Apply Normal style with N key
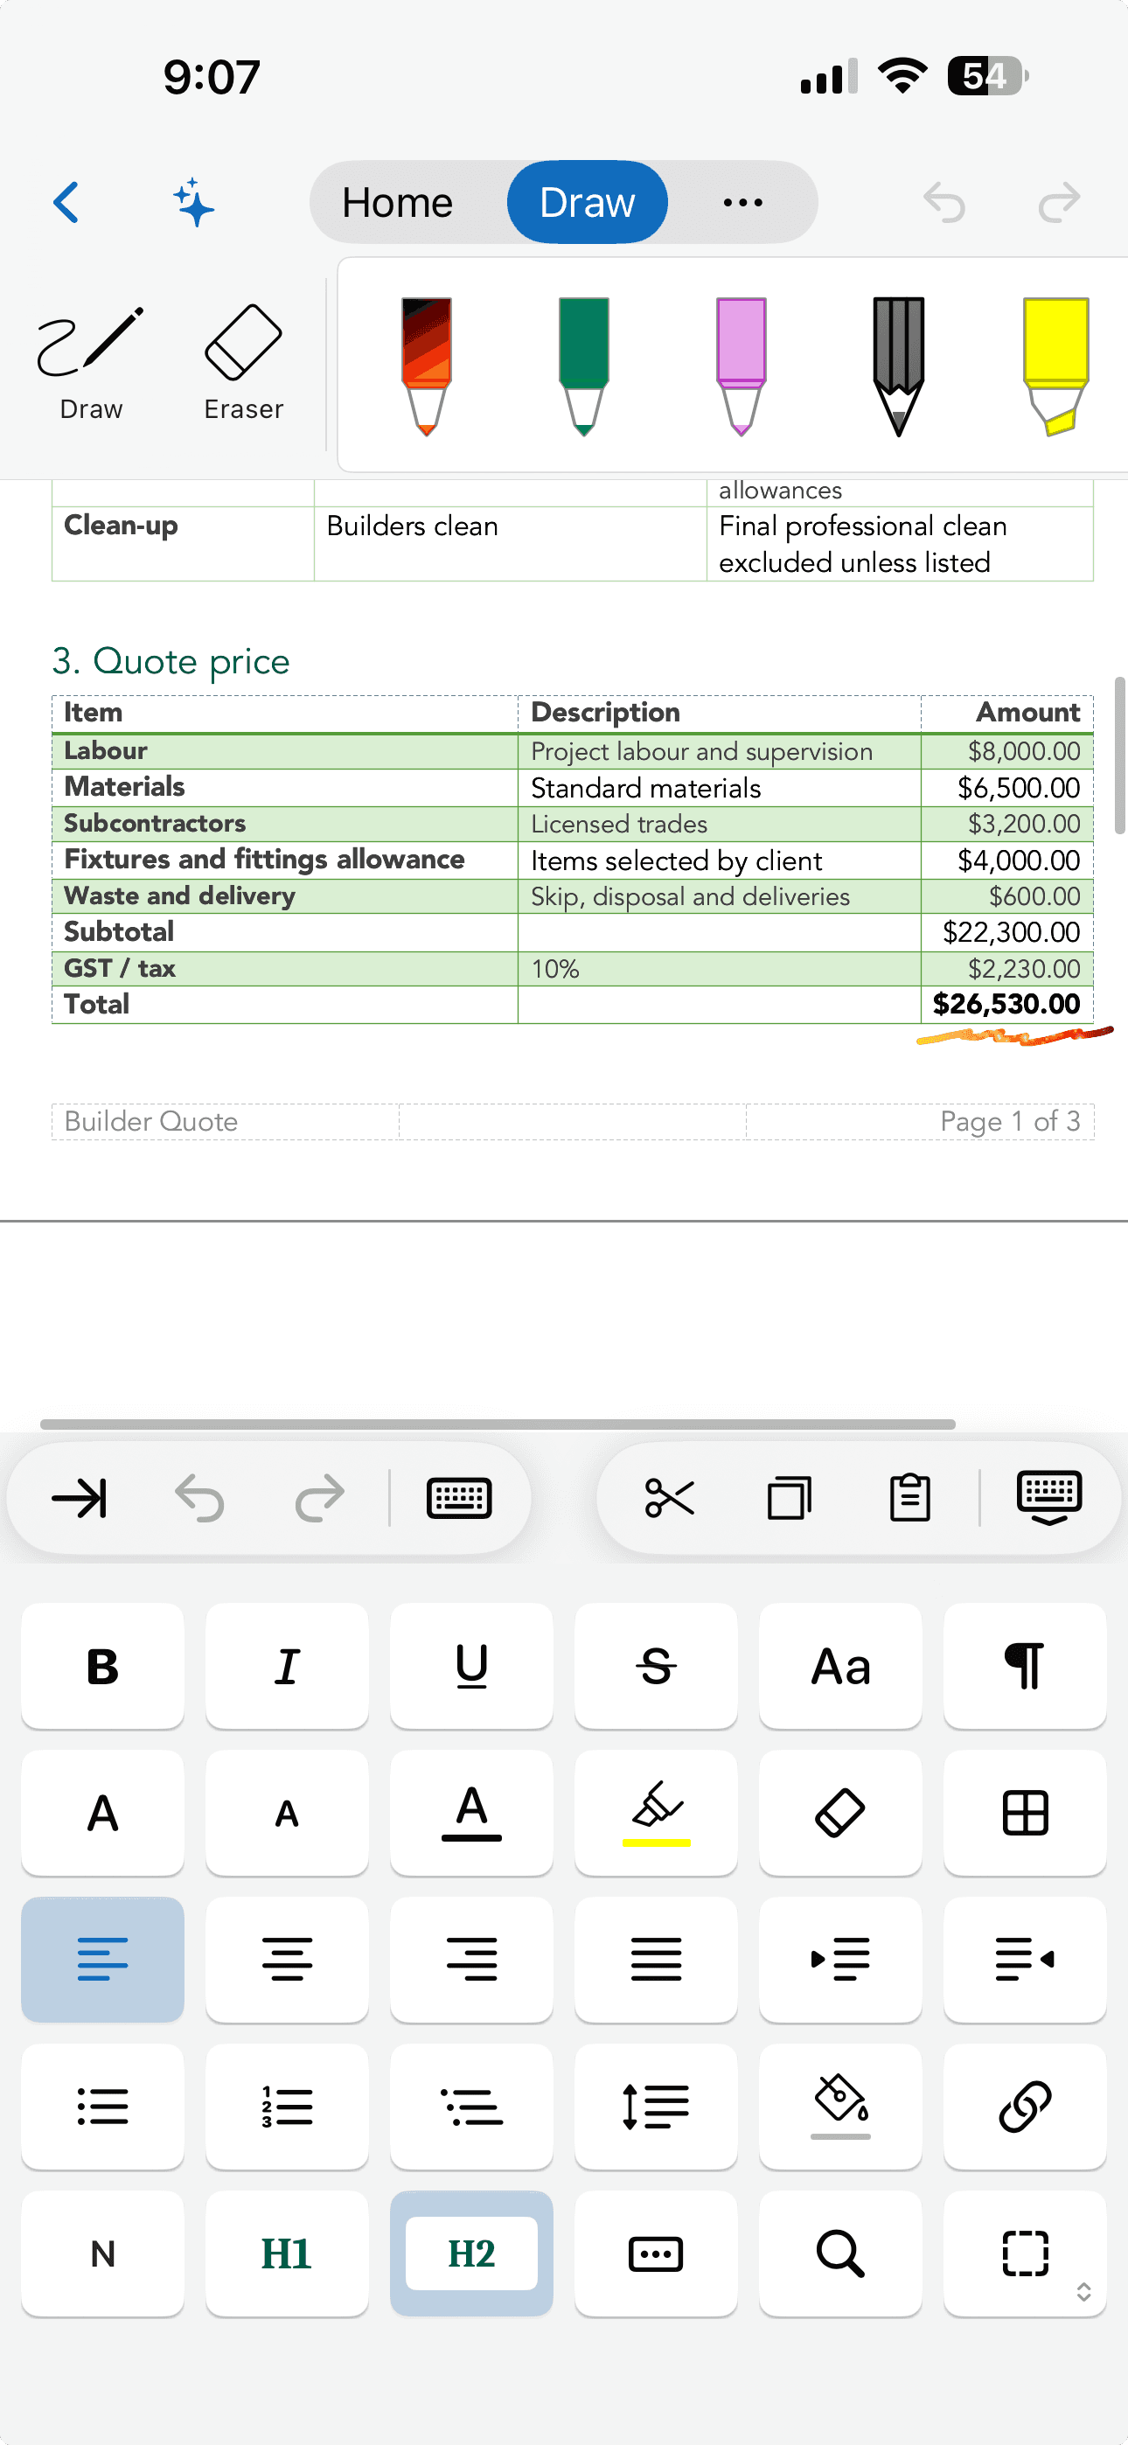 click(x=102, y=2254)
